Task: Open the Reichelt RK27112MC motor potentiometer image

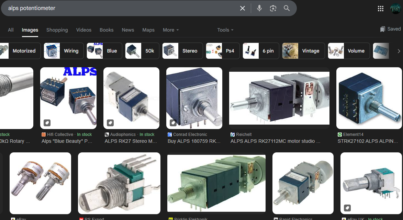Action: [x=279, y=98]
